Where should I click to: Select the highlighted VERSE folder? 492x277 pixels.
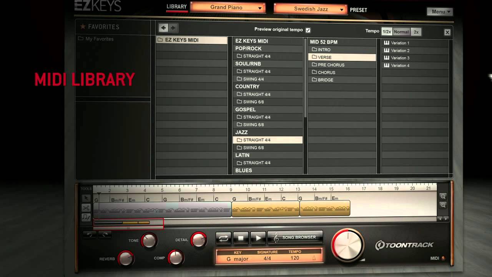click(342, 57)
